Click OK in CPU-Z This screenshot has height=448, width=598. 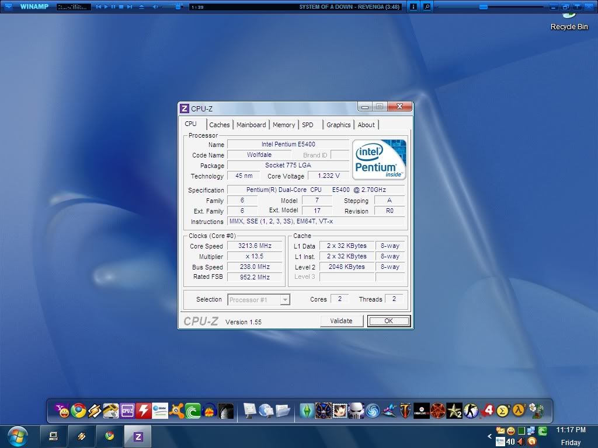point(388,321)
